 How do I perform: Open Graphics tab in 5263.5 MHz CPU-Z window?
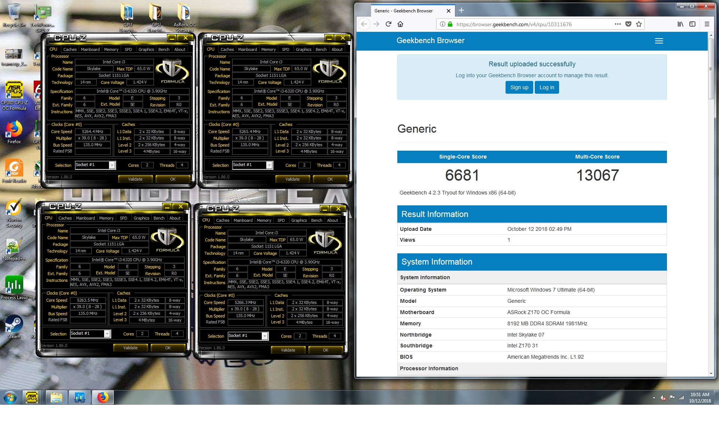point(141,218)
